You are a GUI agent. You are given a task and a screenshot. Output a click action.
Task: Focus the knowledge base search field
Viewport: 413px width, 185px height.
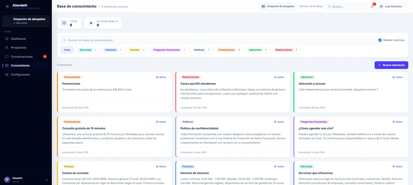[x=218, y=40]
